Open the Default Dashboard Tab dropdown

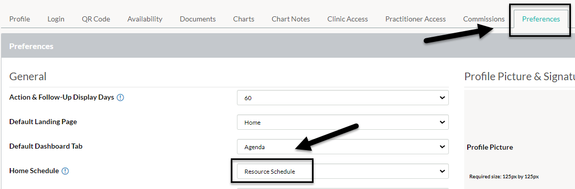[x=343, y=147]
